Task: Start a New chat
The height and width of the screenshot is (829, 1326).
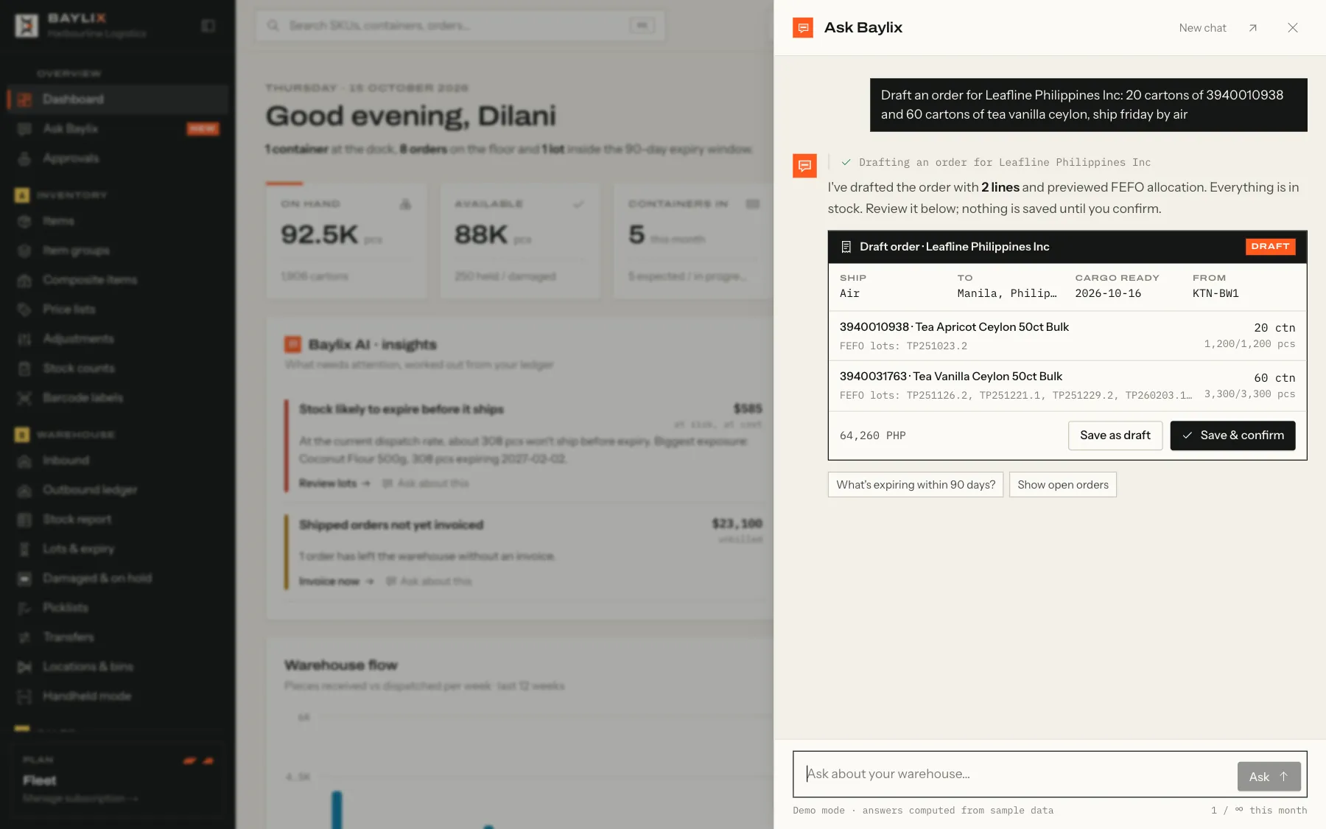Action: click(1202, 28)
